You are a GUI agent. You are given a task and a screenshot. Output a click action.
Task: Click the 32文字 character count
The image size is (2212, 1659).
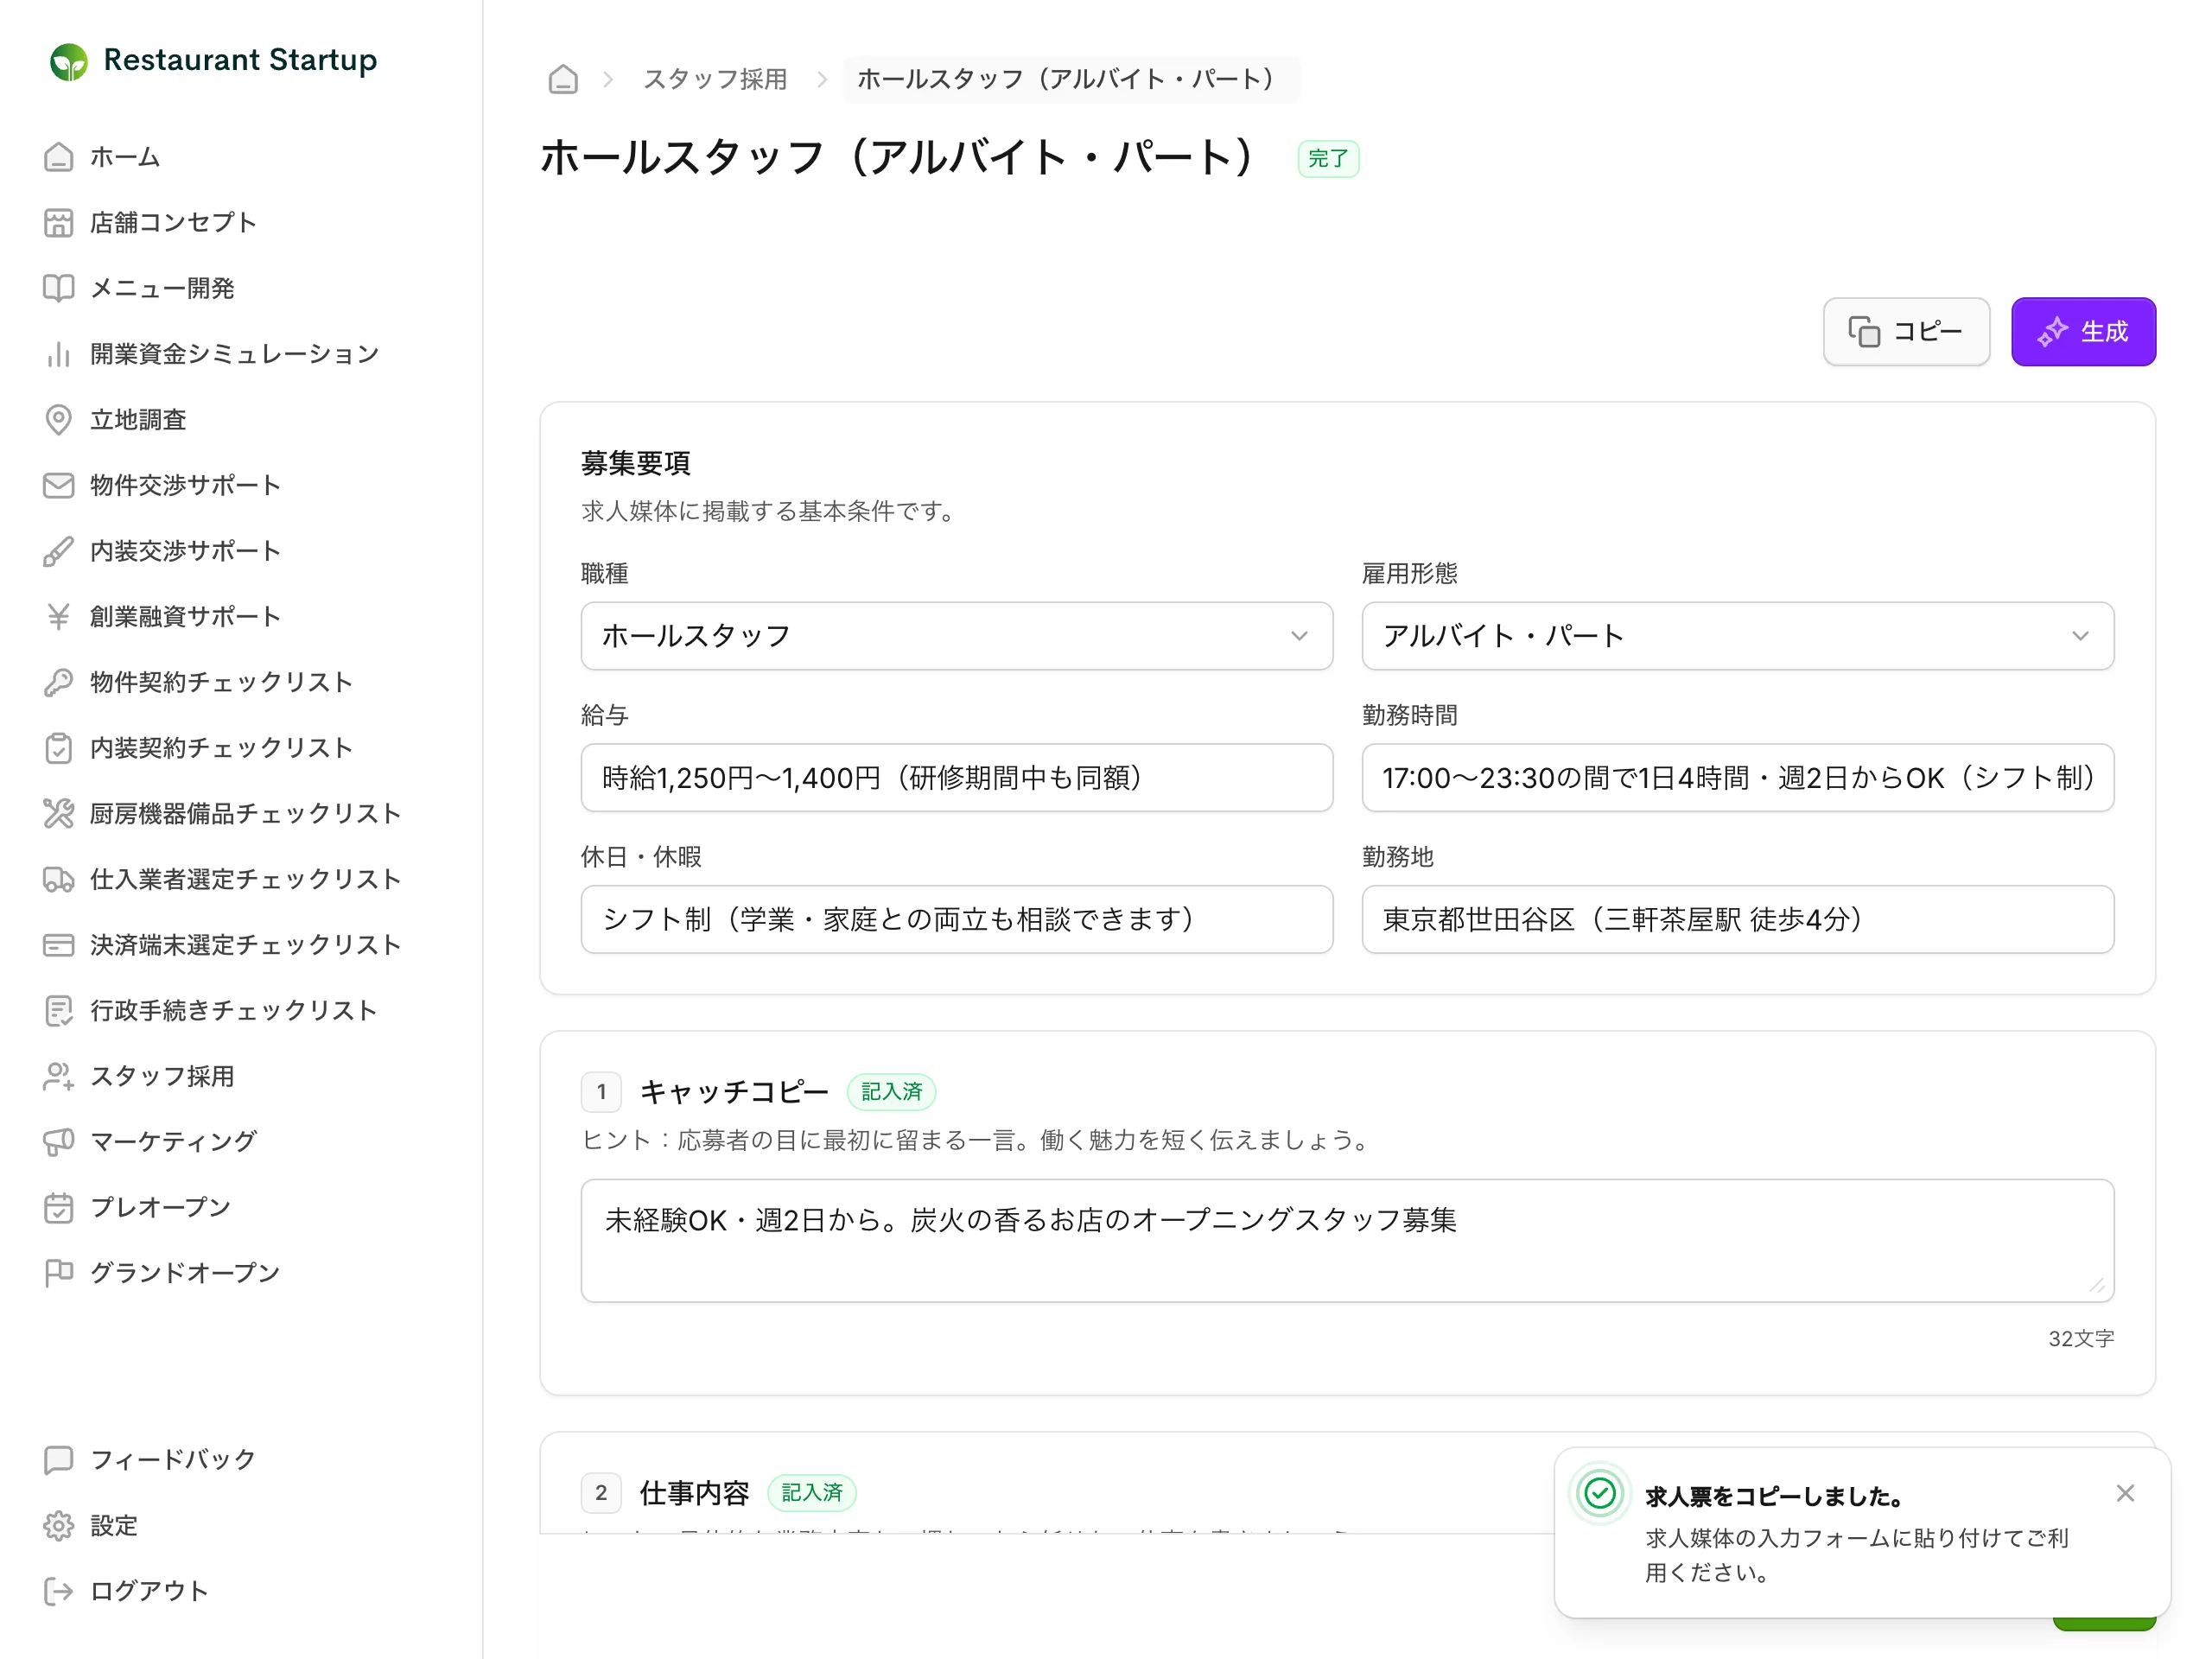pyautogui.click(x=2081, y=1339)
